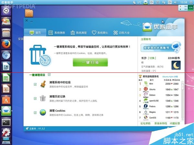Click ranking list scroll-down arrow
This screenshot has height=145, width=194.
pyautogui.click(x=182, y=119)
